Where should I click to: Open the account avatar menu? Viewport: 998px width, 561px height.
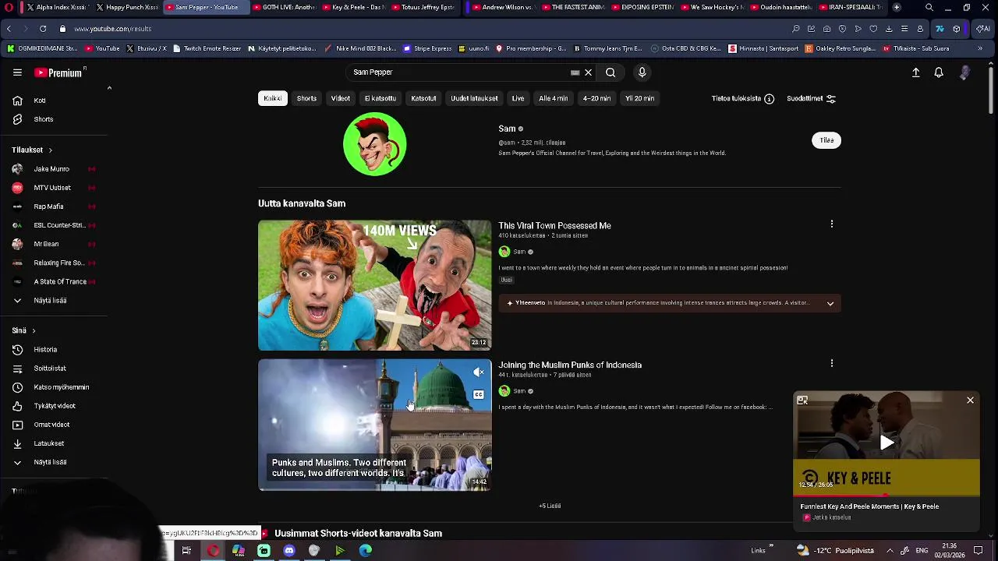965,72
